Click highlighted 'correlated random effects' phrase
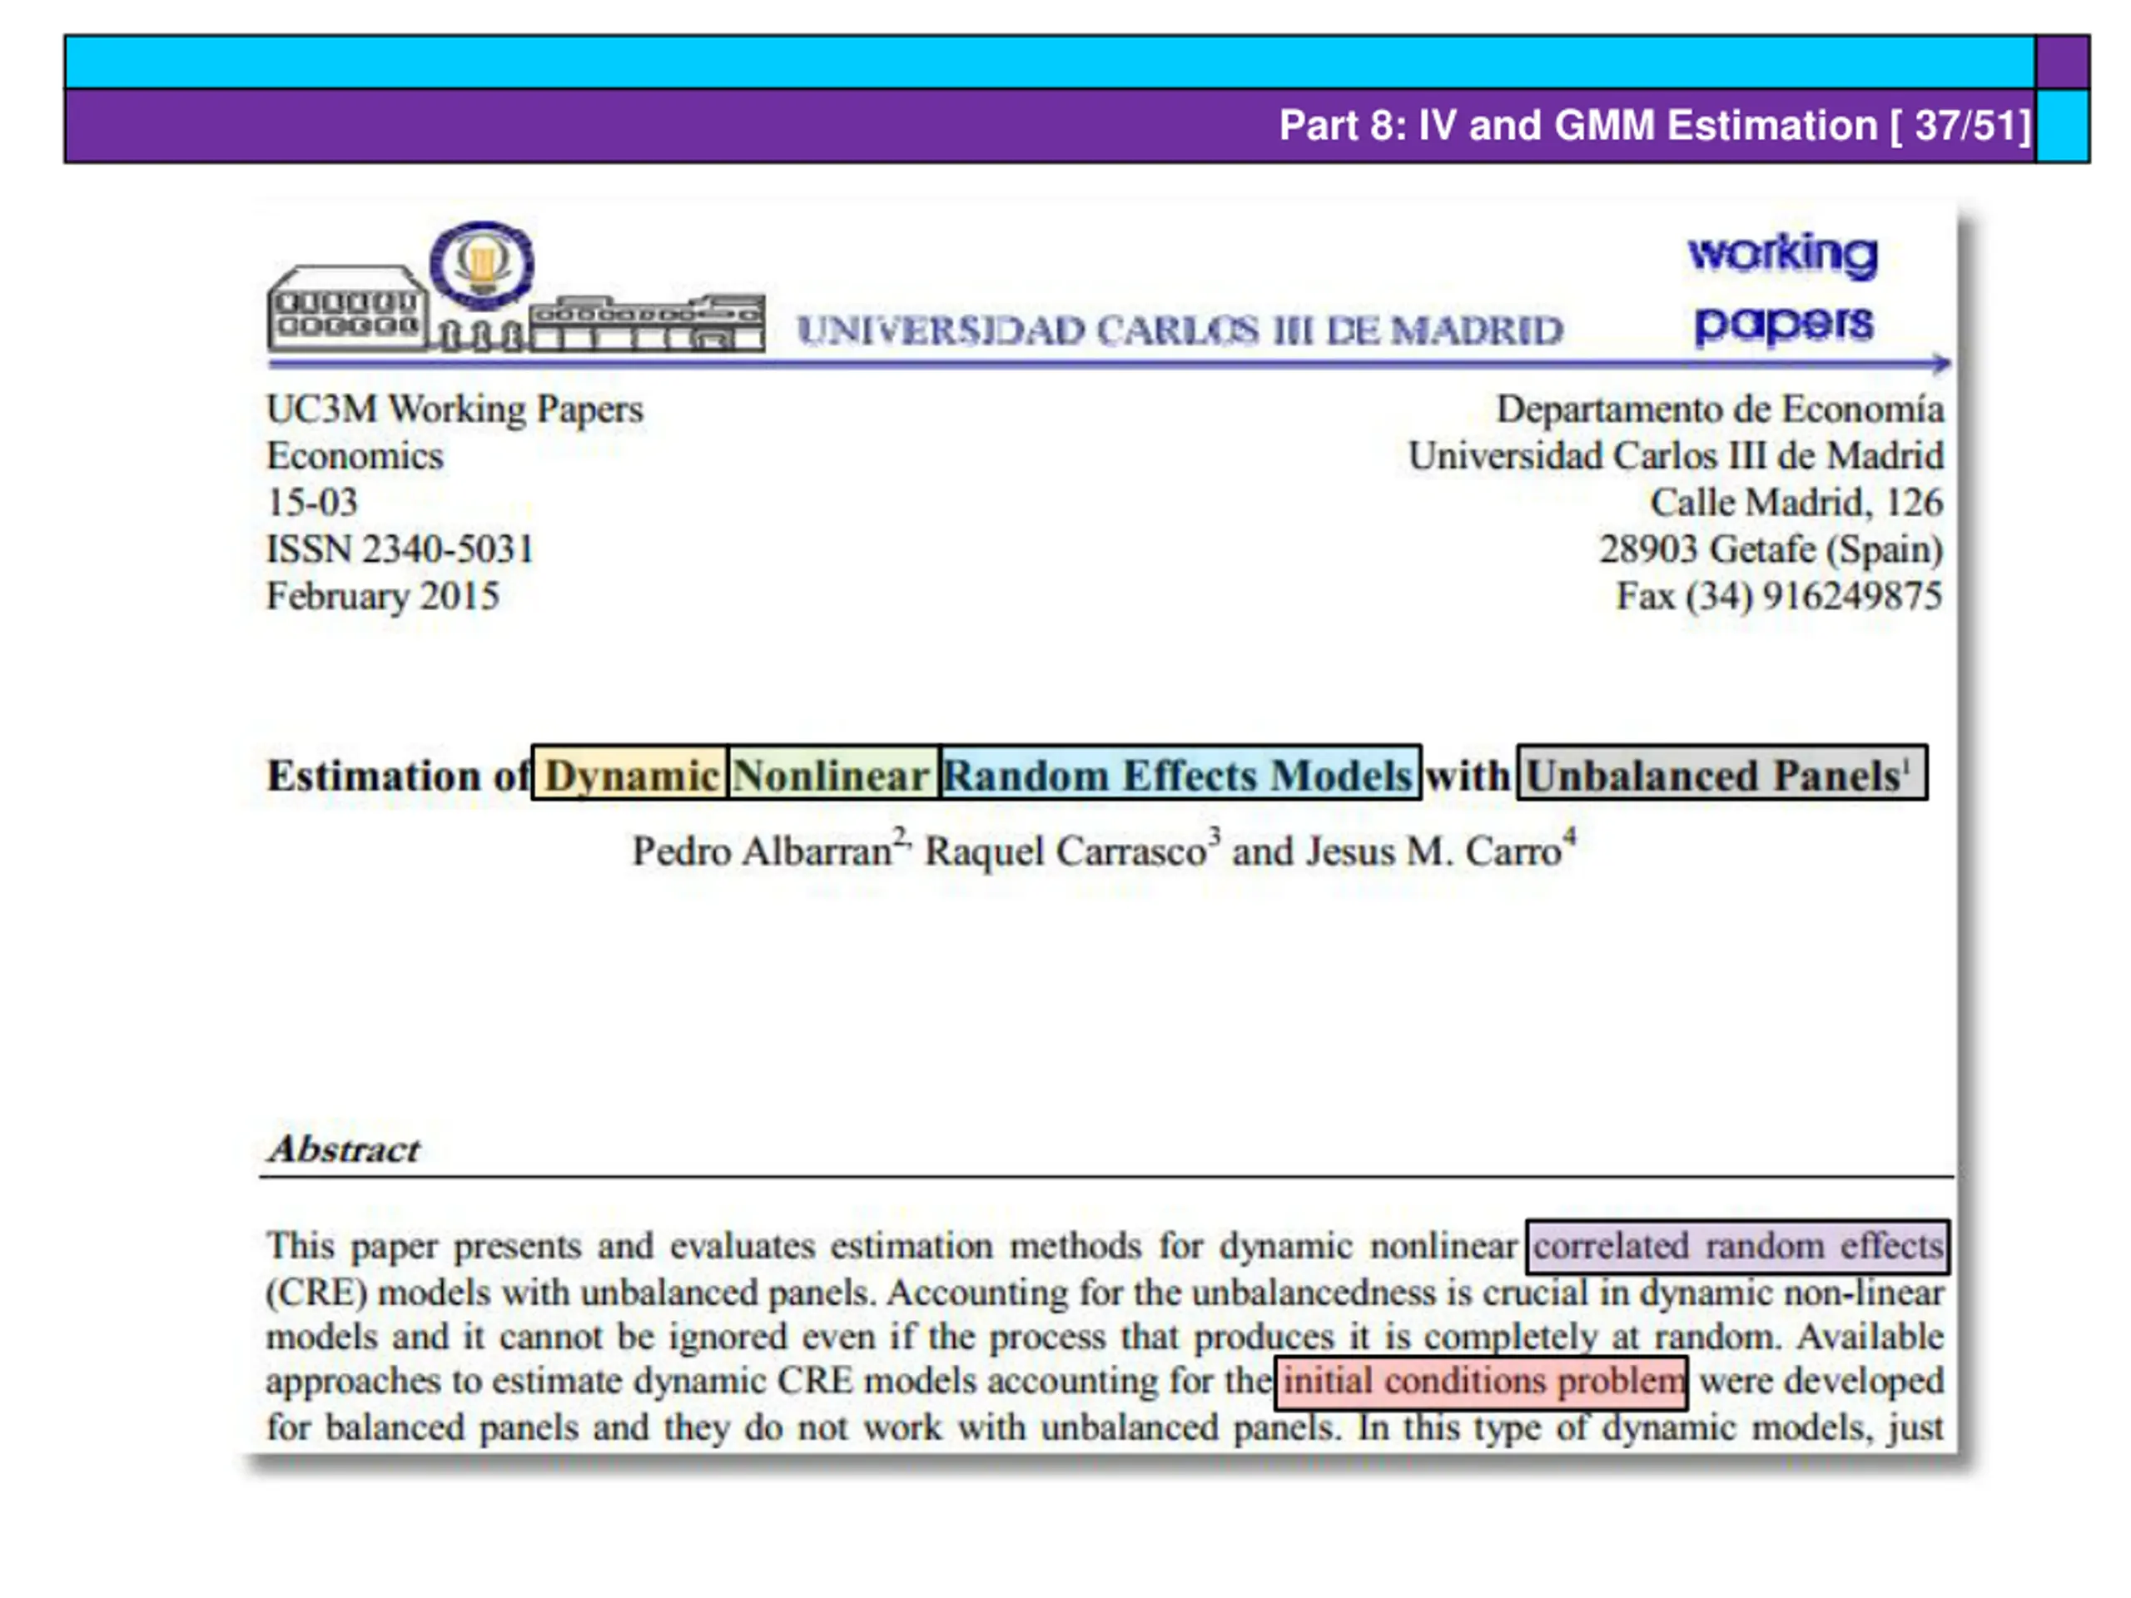 pyautogui.click(x=1738, y=1247)
